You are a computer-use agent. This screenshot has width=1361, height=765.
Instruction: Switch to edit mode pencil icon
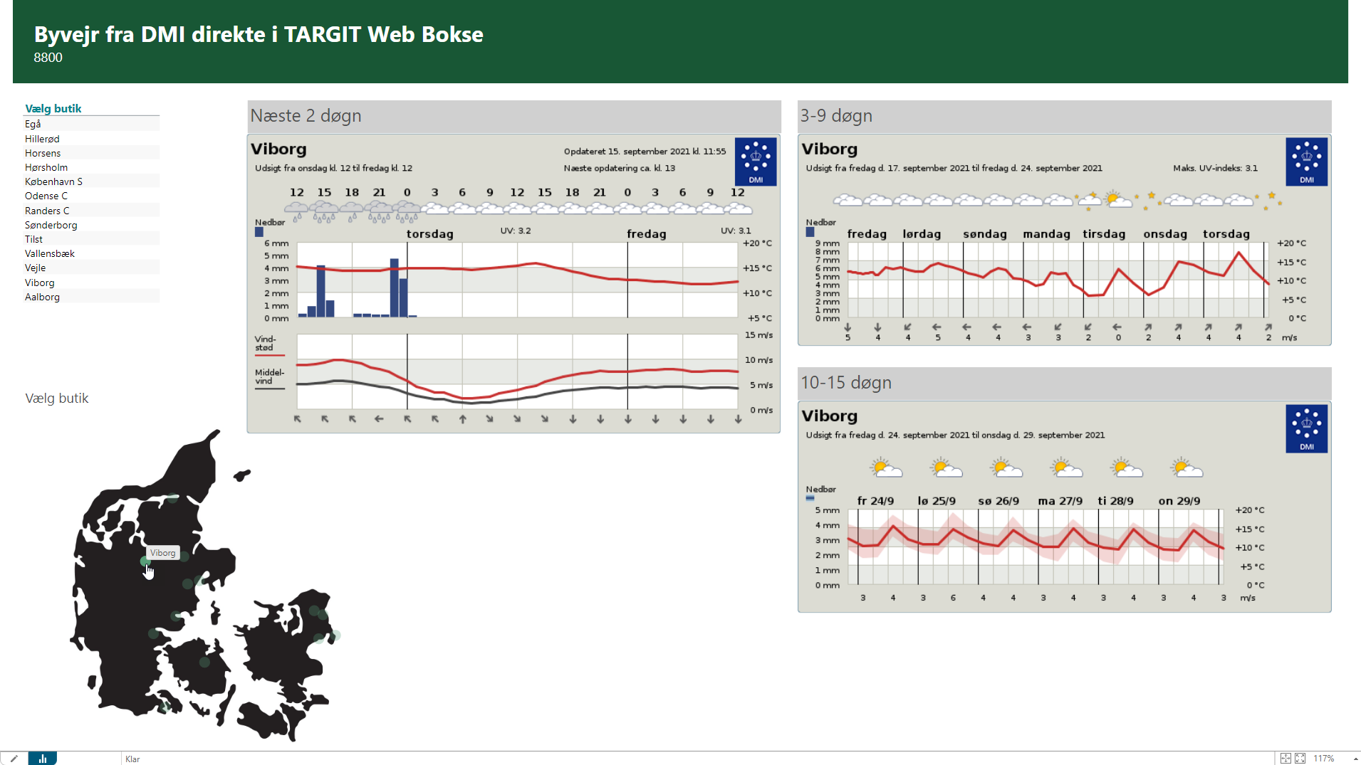point(14,759)
